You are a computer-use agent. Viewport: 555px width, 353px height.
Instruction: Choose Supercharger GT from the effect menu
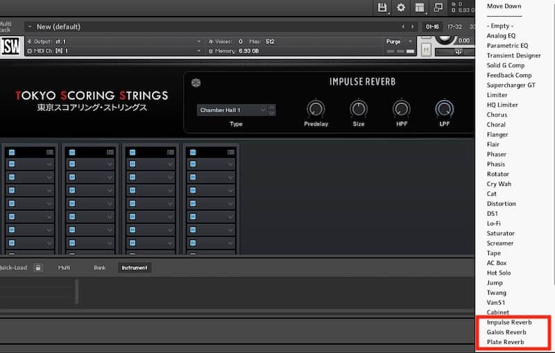pos(511,85)
